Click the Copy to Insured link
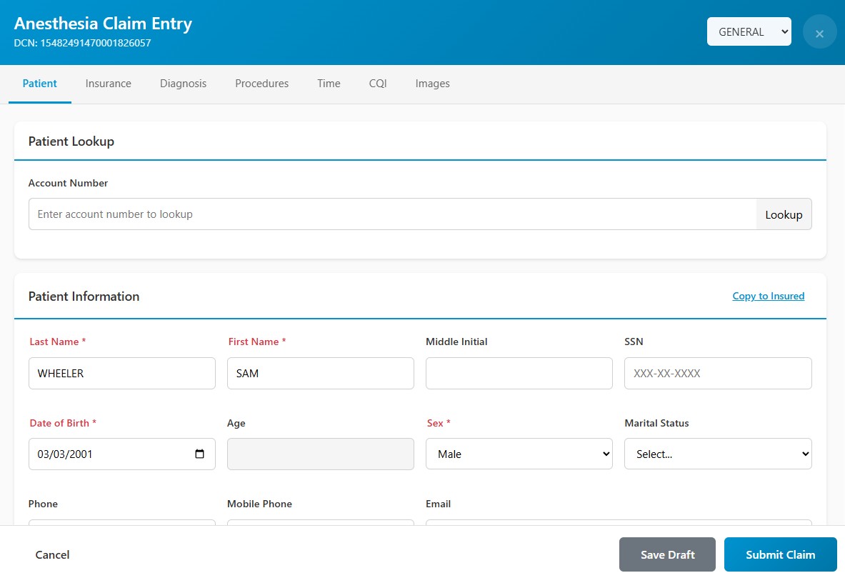 pos(768,296)
